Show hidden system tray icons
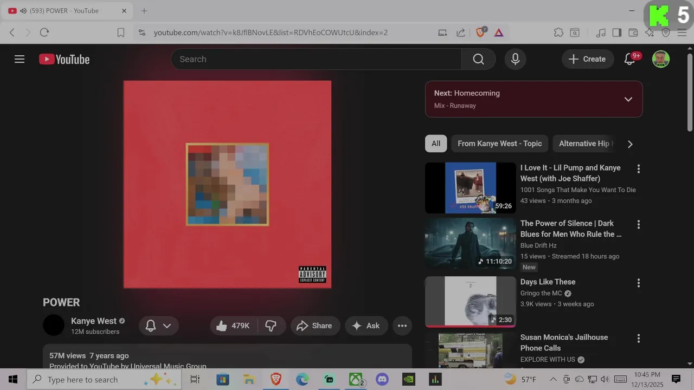 click(553, 379)
